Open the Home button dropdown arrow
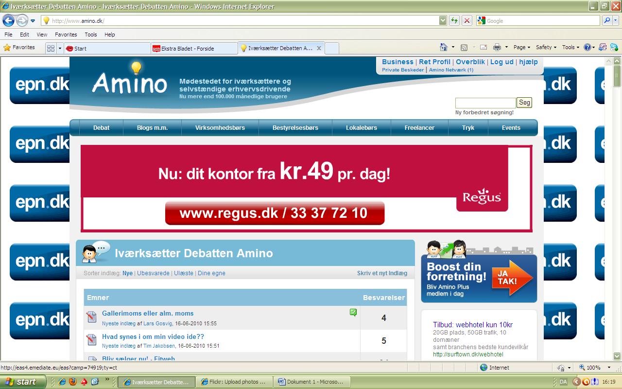622x389 pixels. point(453,47)
